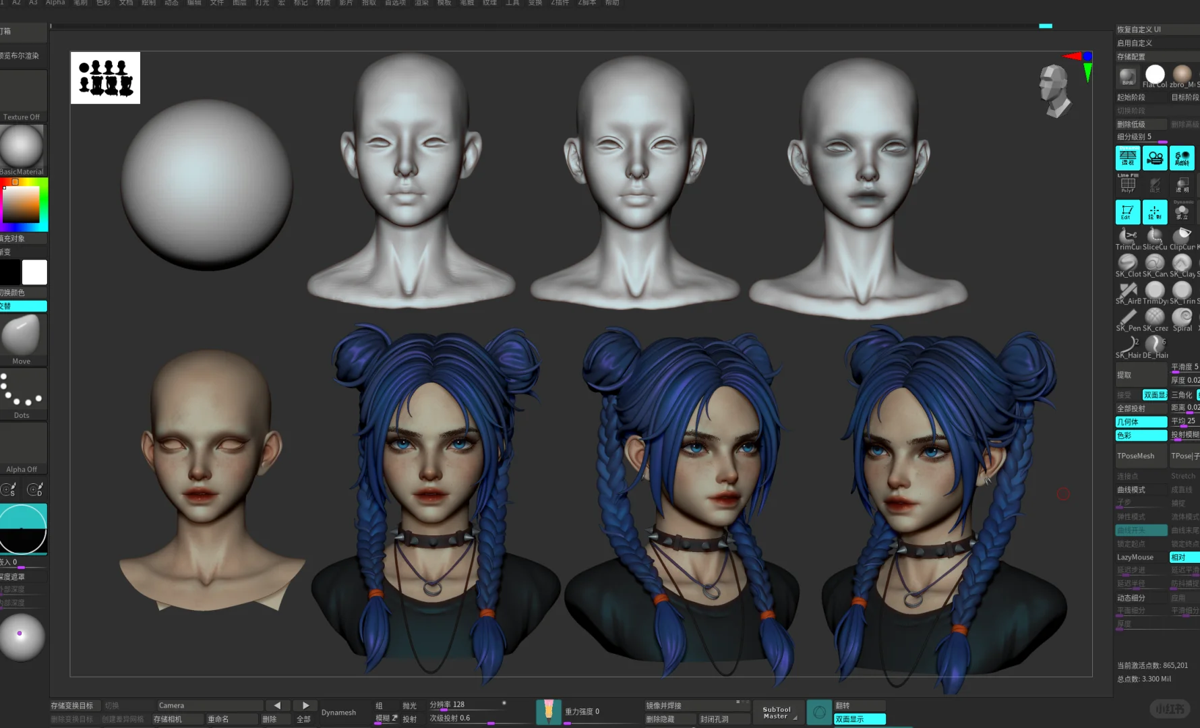Select the DE_Hair brush
Viewport: 1200px width, 728px height.
click(x=1155, y=346)
